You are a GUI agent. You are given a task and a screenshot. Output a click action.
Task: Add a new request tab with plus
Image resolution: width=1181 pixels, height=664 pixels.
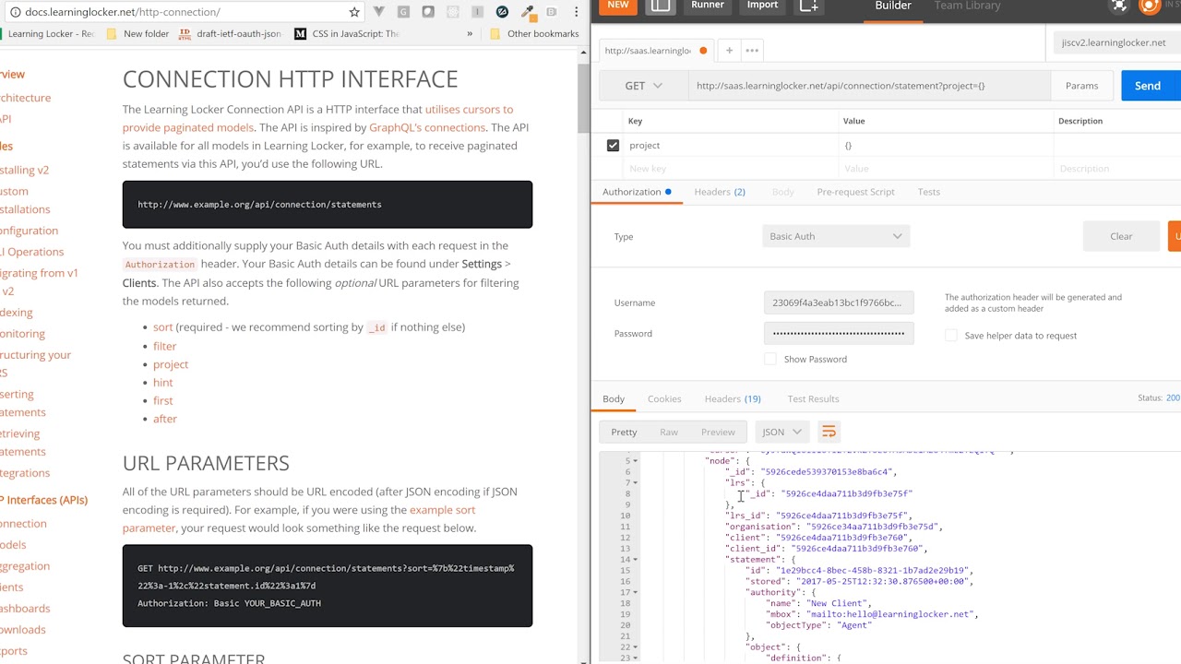pyautogui.click(x=729, y=51)
